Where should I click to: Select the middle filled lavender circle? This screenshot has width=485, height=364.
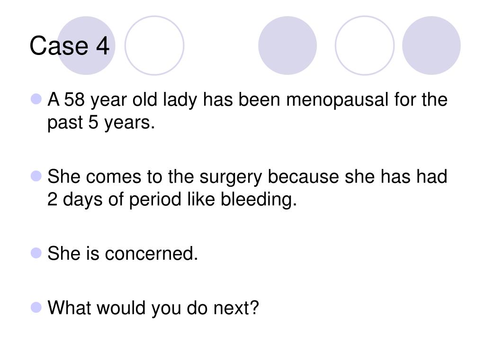287,45
